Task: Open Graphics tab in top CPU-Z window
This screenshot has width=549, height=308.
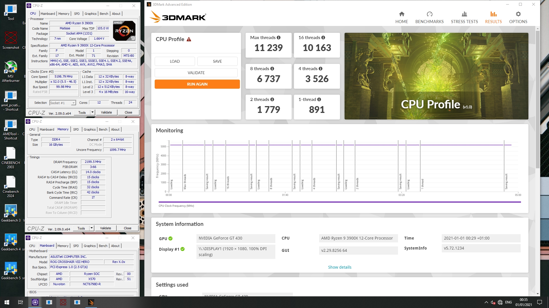Action: [x=90, y=14]
